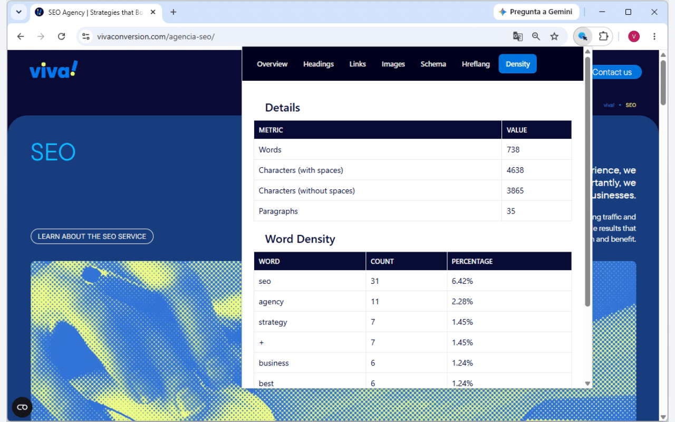This screenshot has width=675, height=422.
Task: Close the SEO Agency tab
Action: coord(153,12)
